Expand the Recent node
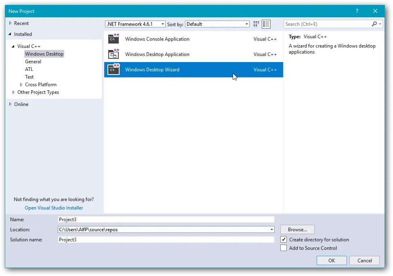The height and width of the screenshot is (276, 393). [10, 23]
